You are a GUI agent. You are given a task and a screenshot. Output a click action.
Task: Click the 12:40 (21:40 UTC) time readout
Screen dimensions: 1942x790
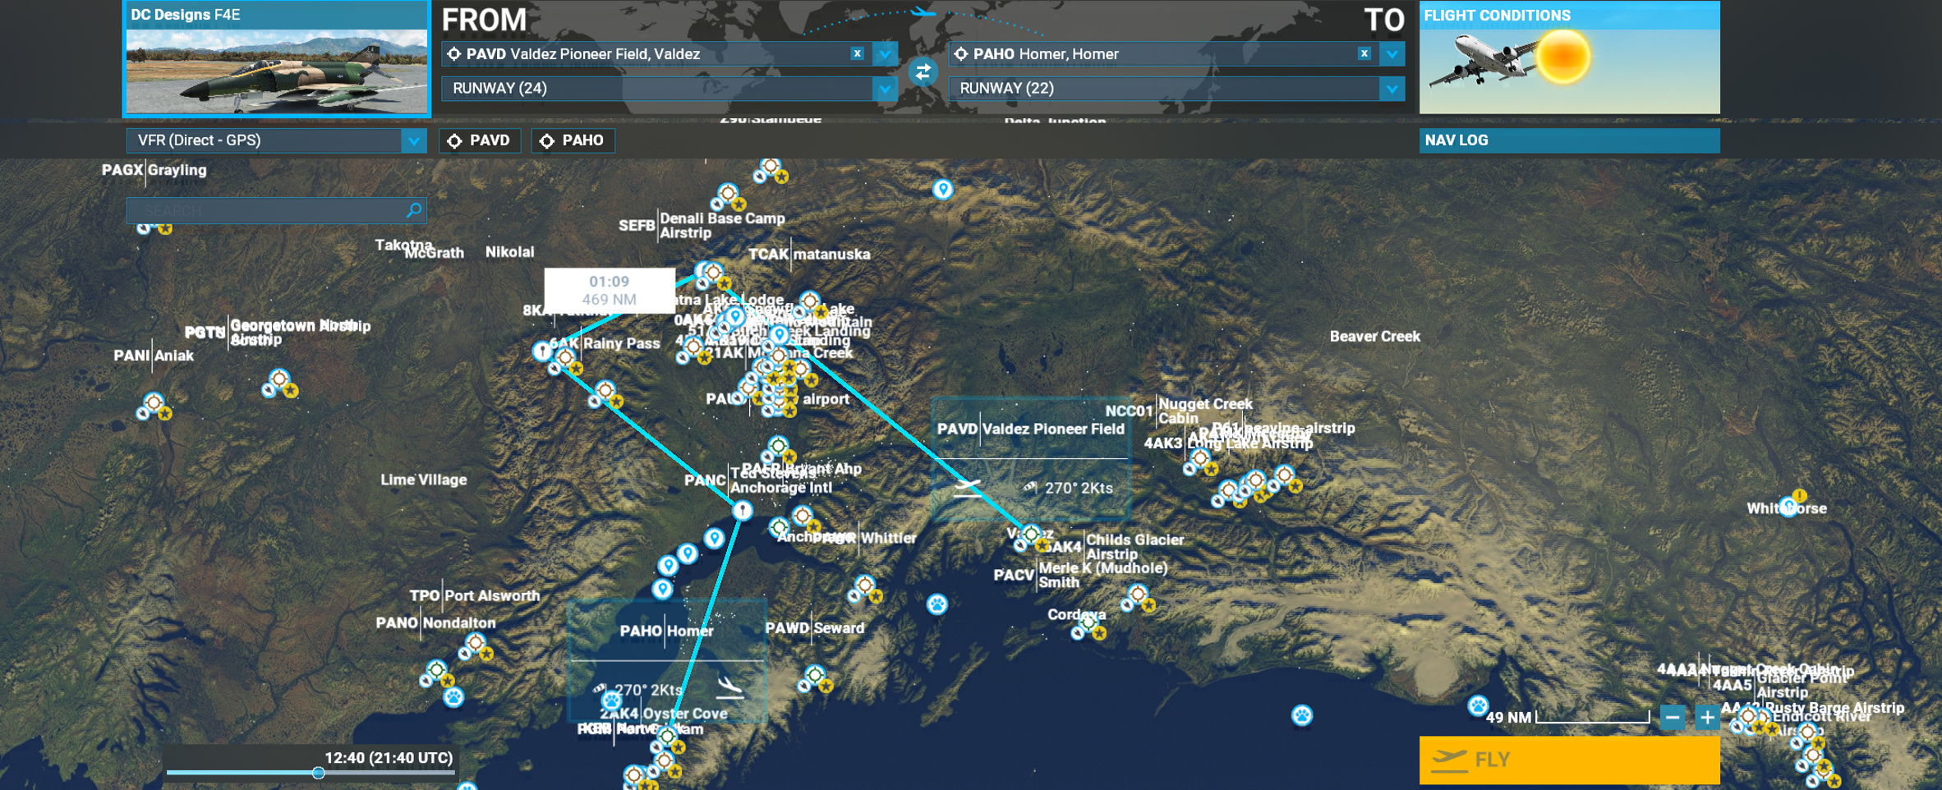point(389,758)
